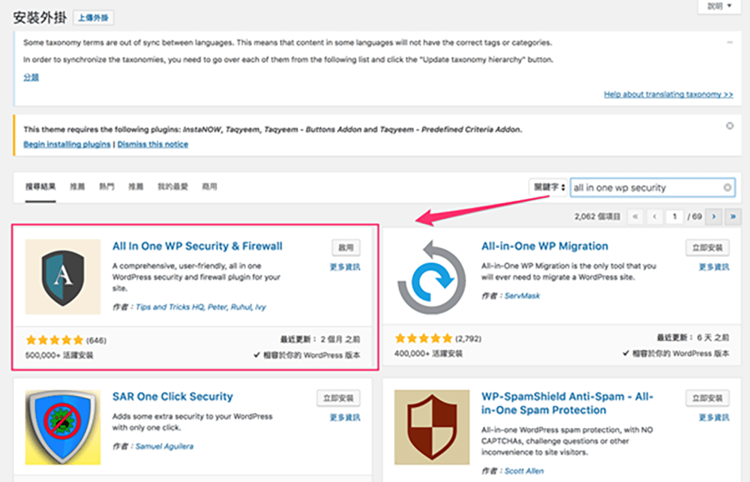The image size is (750, 482).
Task: Install SAR One Click Security with 立即安裝
Action: (338, 398)
